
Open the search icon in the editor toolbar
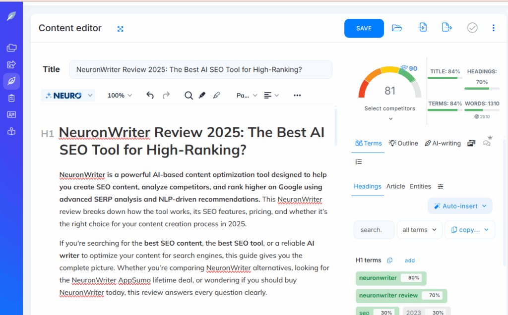pyautogui.click(x=190, y=95)
